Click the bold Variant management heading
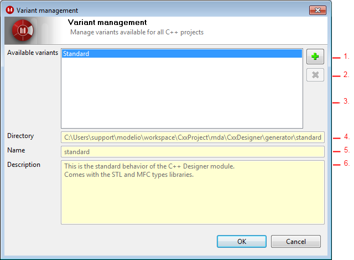This screenshot has width=354, height=260. [x=107, y=22]
